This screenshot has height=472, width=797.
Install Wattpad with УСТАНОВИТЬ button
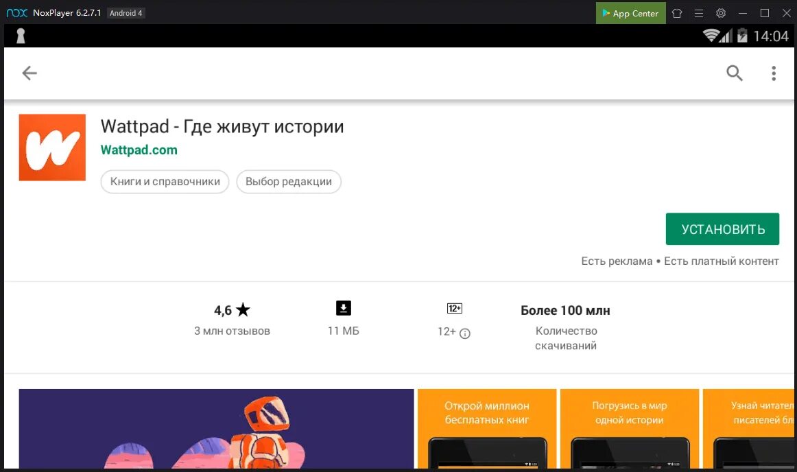pyautogui.click(x=722, y=229)
